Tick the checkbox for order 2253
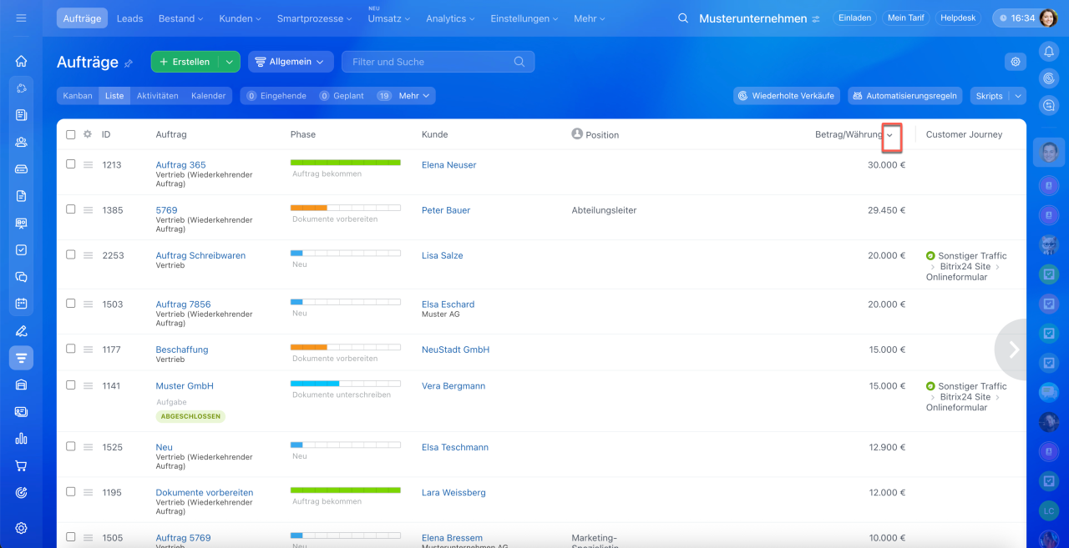This screenshot has width=1069, height=548. tap(71, 255)
